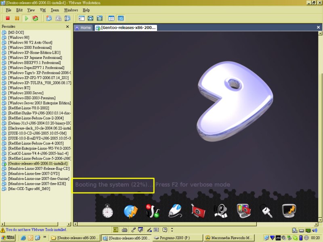323x242 pixels.
Task: Close the Favorites panel
Action: tap(67, 27)
